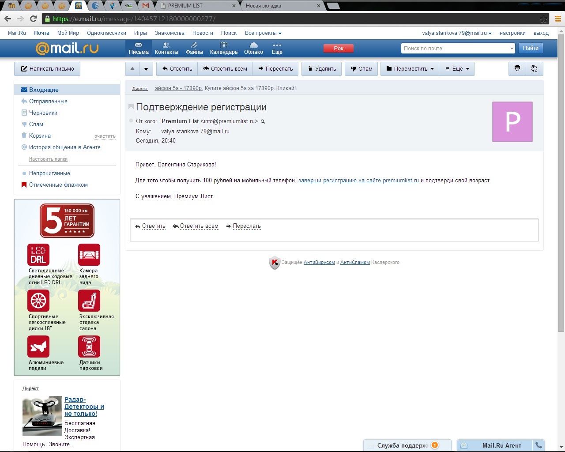
Task: Open the account dropdown valya.starikova.79@mail.ru
Action: (x=457, y=33)
